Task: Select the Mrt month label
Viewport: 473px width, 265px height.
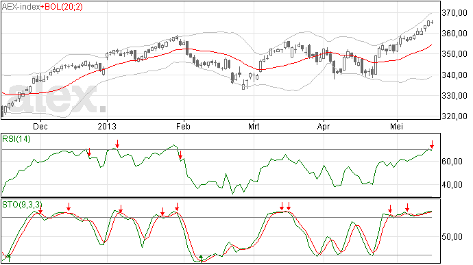Action: click(254, 126)
